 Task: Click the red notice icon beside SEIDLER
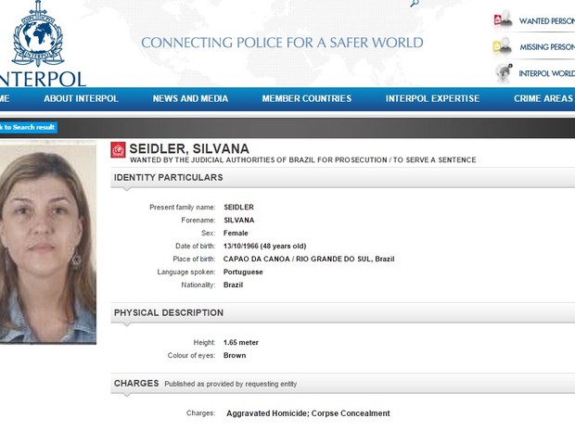pos(118,149)
